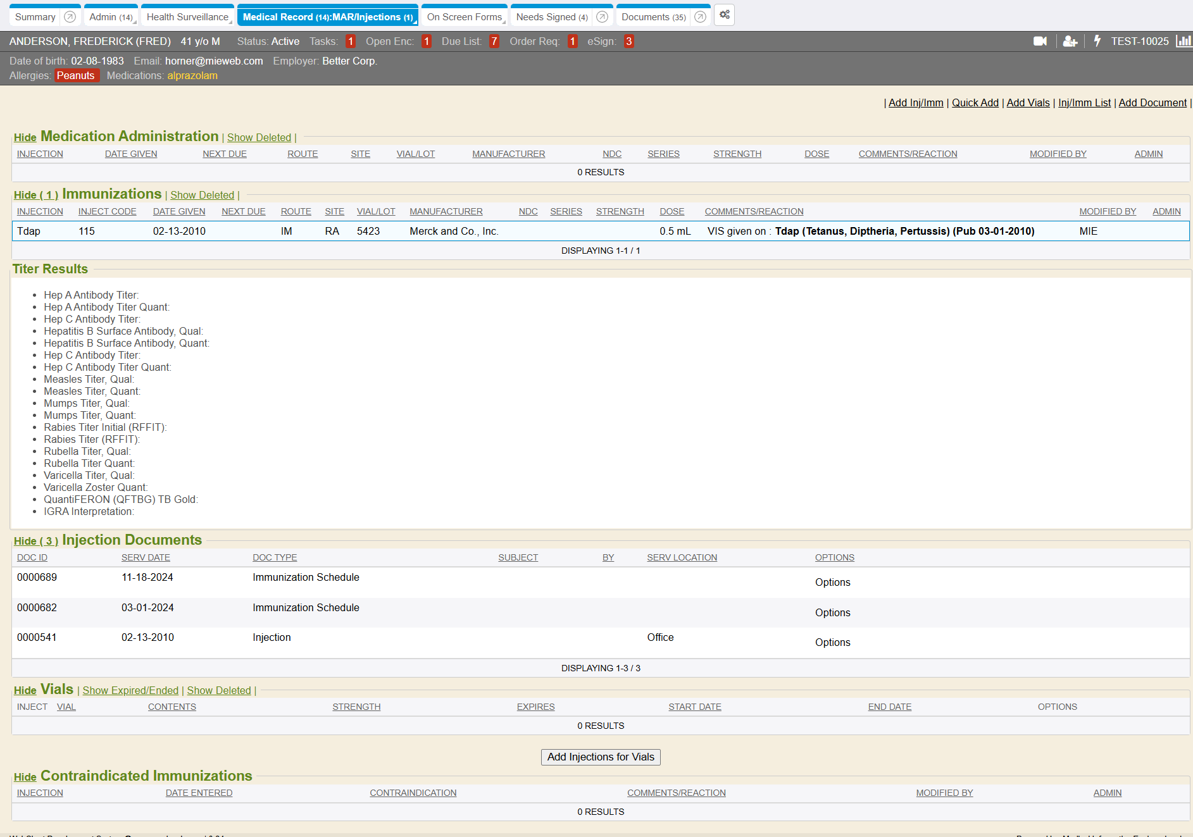Pop out the Documents tab arrow icon
1193x837 pixels.
700,17
